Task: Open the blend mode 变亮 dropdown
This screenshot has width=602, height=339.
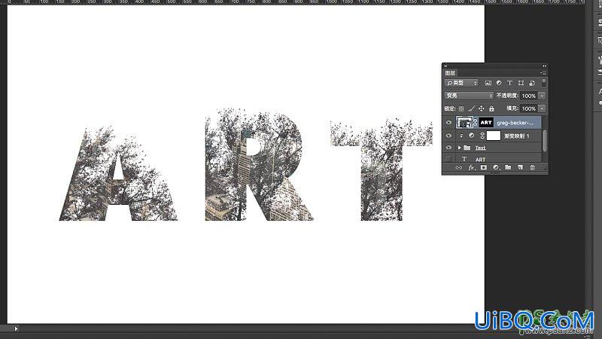Action: [x=468, y=96]
